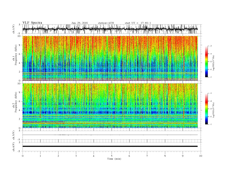This screenshot has width=226, height=175.
Task: Click the 'VLF Spectra' plot title
Action: 32,23
